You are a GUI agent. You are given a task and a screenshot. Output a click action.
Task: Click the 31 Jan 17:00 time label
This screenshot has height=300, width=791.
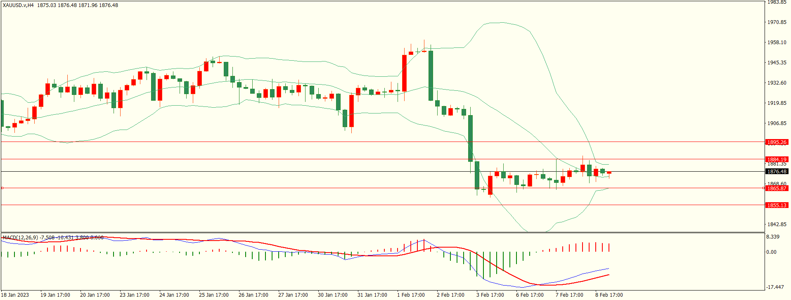(x=372, y=295)
